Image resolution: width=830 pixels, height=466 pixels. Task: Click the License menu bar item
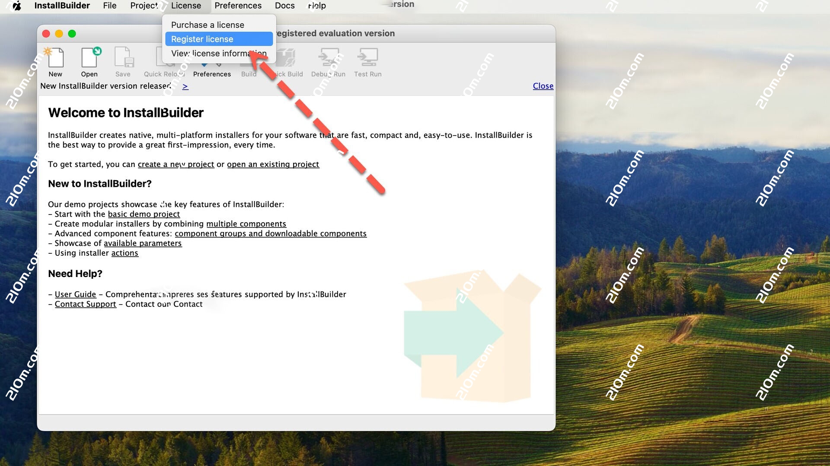coord(186,6)
